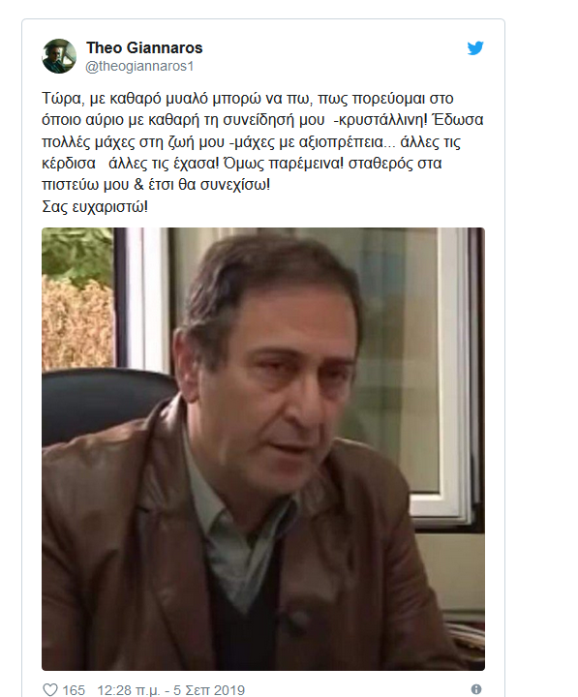Viewport: 578px width, 697px height.
Task: Click the closing line 'Σας ευχαριστώ!'
Action: (95, 207)
